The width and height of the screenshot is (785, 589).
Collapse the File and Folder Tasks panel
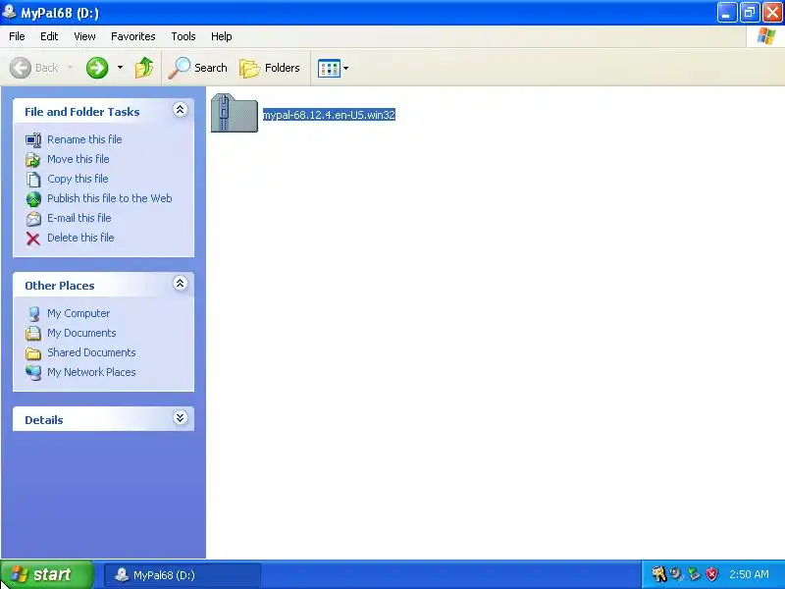[181, 110]
